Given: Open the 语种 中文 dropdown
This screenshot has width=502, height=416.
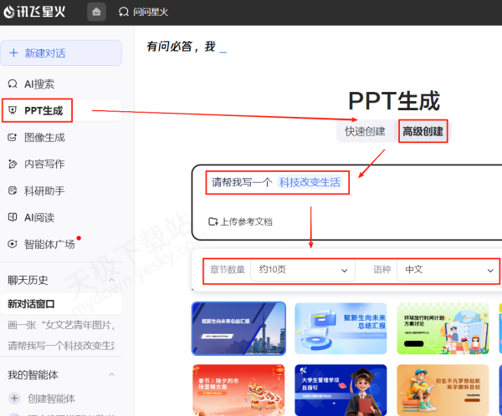Looking at the screenshot, I should point(448,270).
